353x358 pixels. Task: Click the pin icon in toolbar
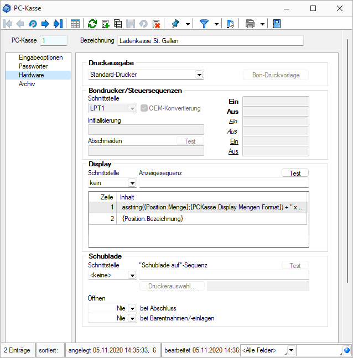pyautogui.click(x=176, y=24)
